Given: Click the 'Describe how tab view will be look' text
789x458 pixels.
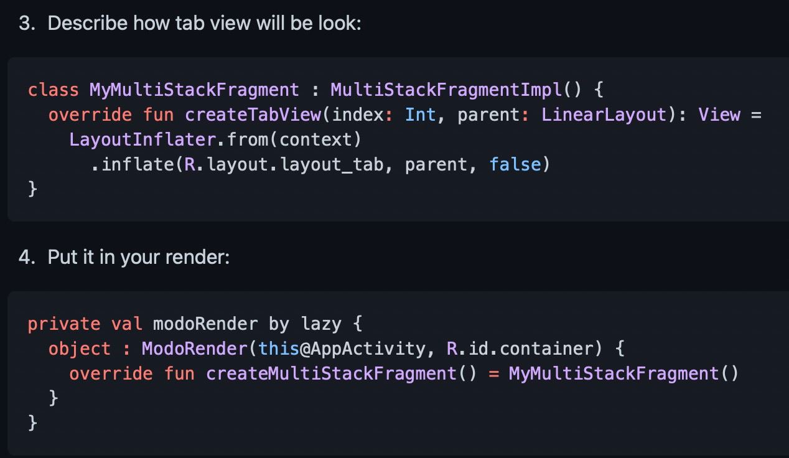Looking at the screenshot, I should coord(204,23).
